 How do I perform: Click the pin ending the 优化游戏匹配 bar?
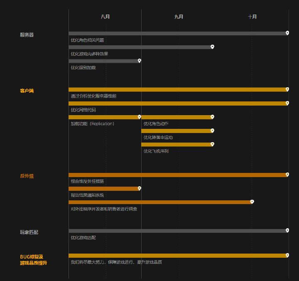(287, 230)
